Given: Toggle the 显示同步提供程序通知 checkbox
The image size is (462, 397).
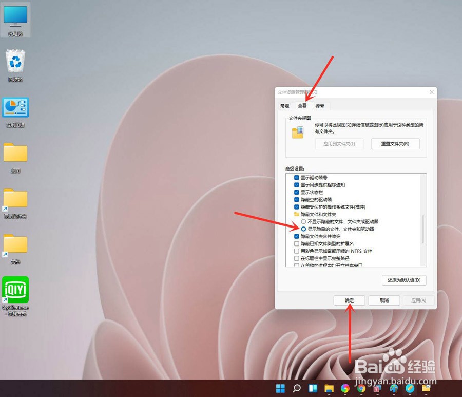Looking at the screenshot, I should click(x=297, y=185).
